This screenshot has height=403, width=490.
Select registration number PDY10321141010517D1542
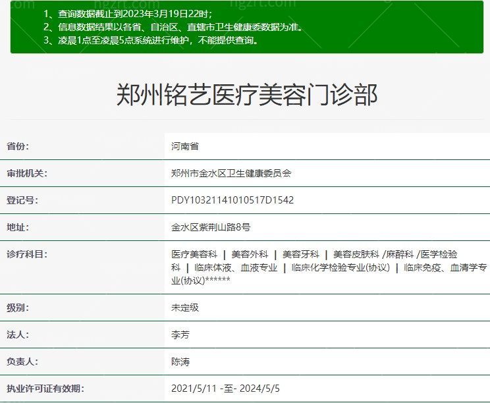[232, 200]
